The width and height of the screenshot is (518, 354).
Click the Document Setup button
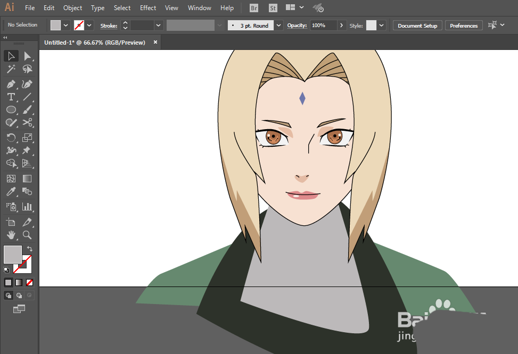pyautogui.click(x=417, y=26)
